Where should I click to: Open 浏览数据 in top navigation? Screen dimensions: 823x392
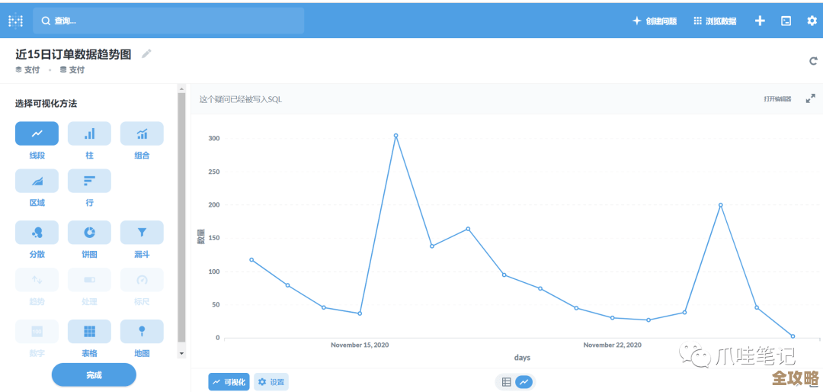click(x=715, y=21)
